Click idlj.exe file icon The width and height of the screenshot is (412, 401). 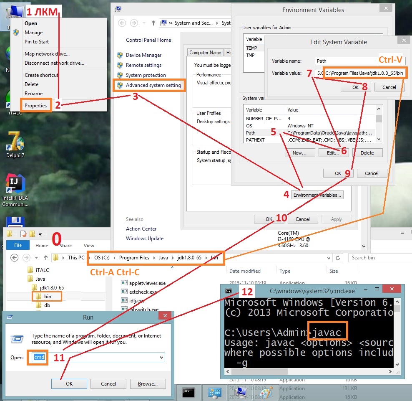124,300
